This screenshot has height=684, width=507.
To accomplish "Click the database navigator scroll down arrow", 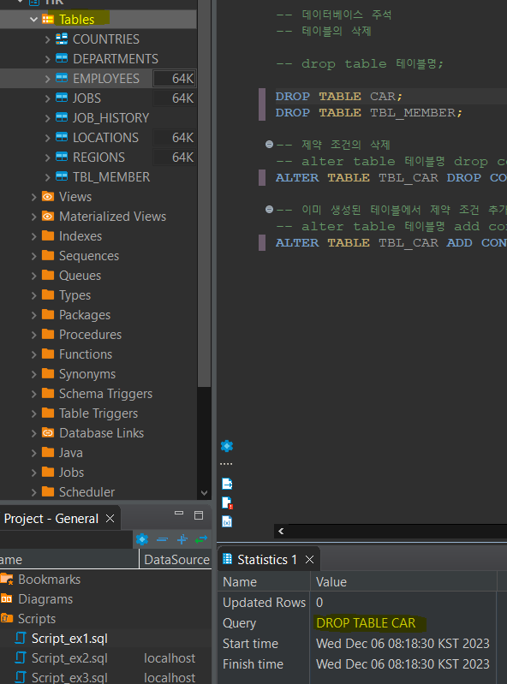I will pyautogui.click(x=204, y=492).
